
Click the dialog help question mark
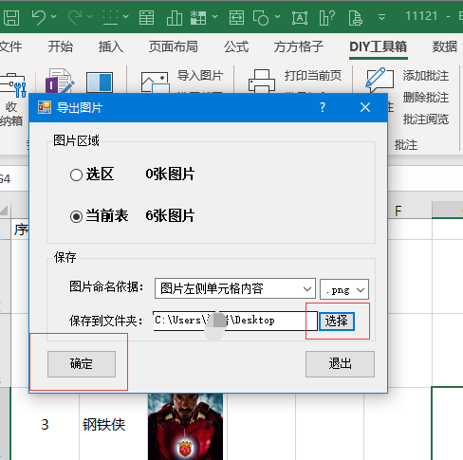[323, 107]
